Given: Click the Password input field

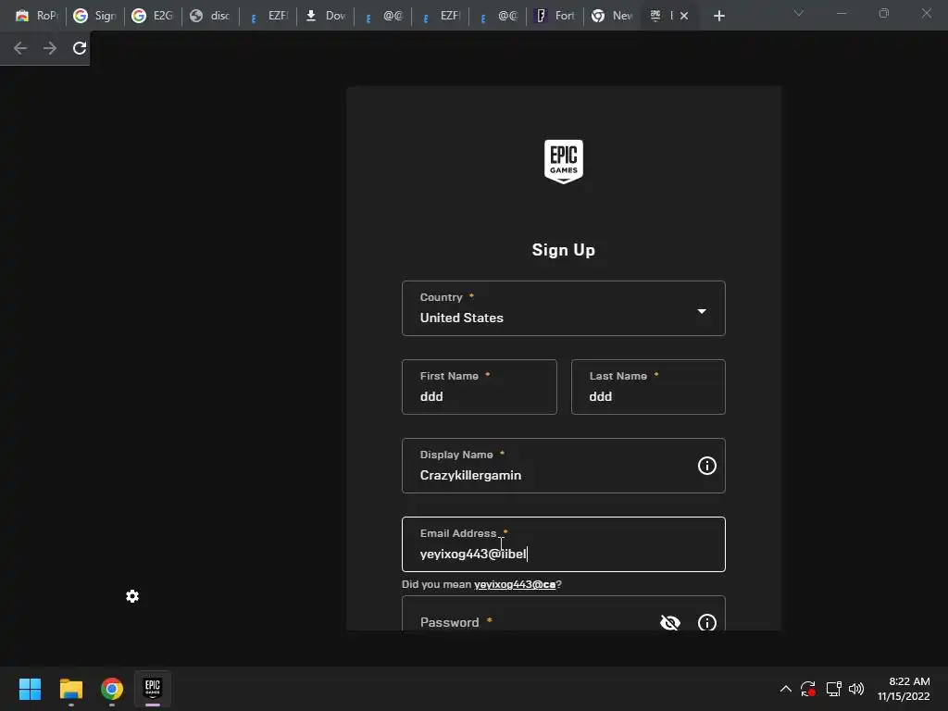Looking at the screenshot, I should [x=563, y=613].
